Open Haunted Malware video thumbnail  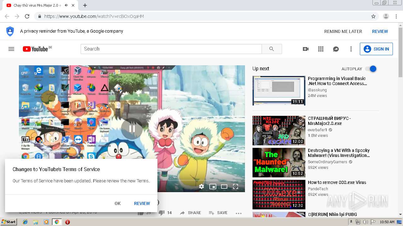[279, 163]
